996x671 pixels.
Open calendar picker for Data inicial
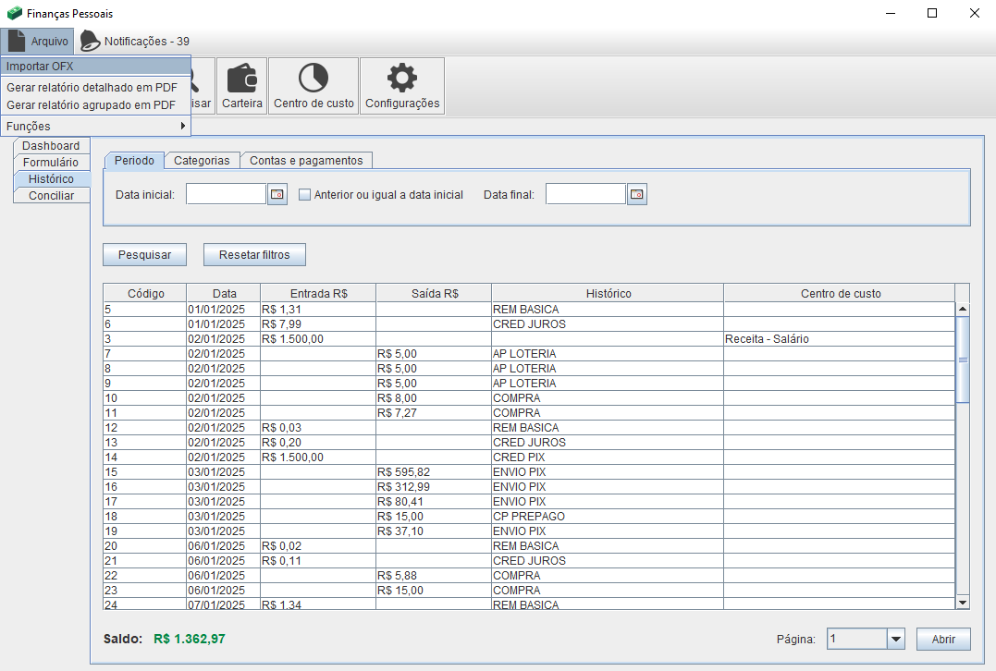(x=277, y=194)
